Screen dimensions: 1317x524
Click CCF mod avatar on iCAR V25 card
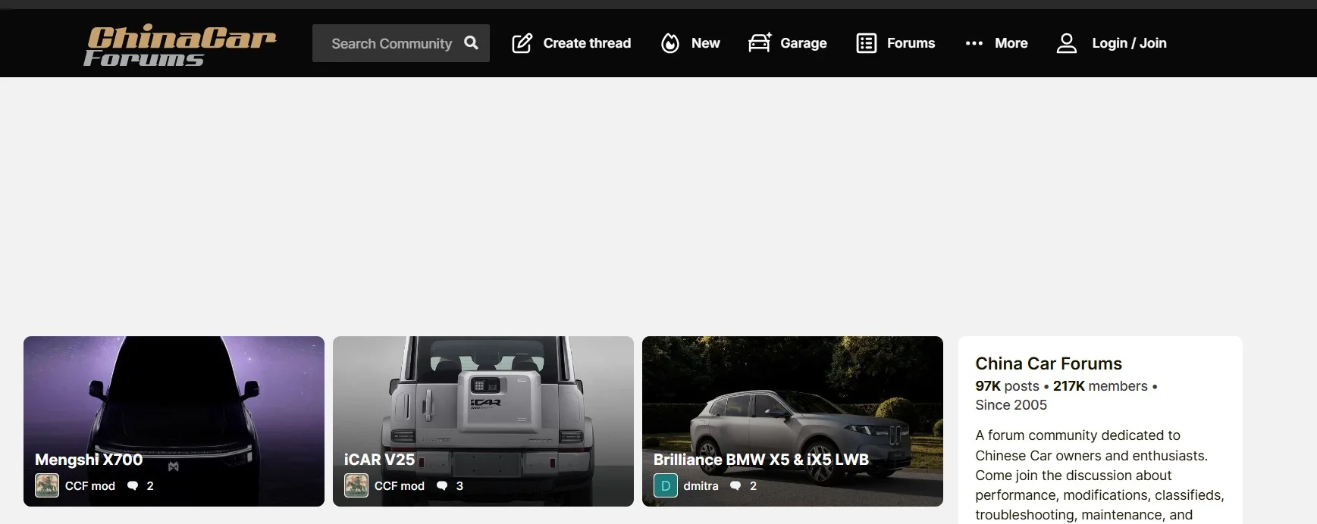tap(356, 485)
